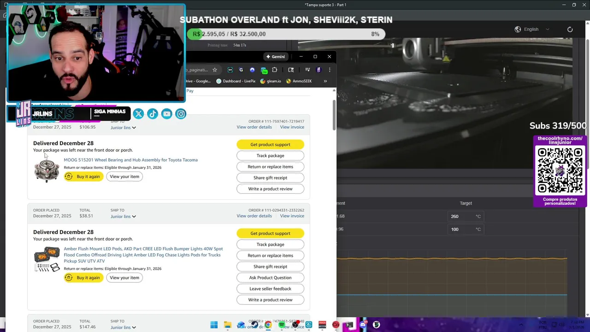Open the Chrome extensions puzzle icon
The image size is (590, 332).
pyautogui.click(x=275, y=70)
